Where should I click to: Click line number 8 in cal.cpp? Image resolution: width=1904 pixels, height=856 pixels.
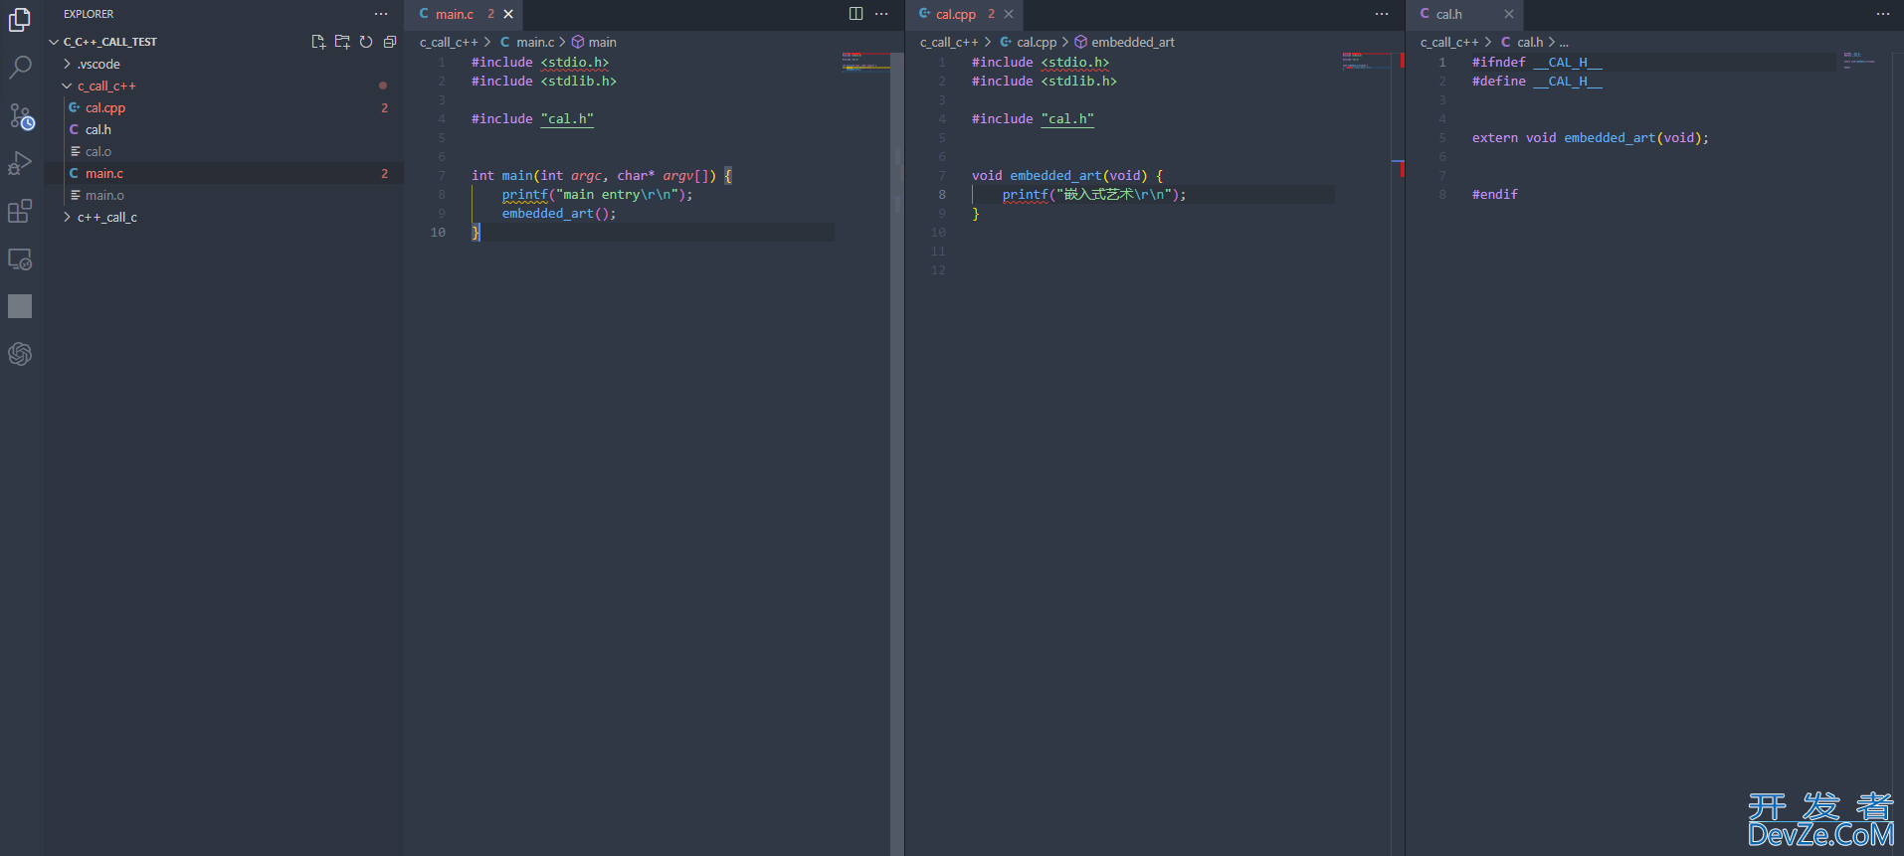pos(942,194)
